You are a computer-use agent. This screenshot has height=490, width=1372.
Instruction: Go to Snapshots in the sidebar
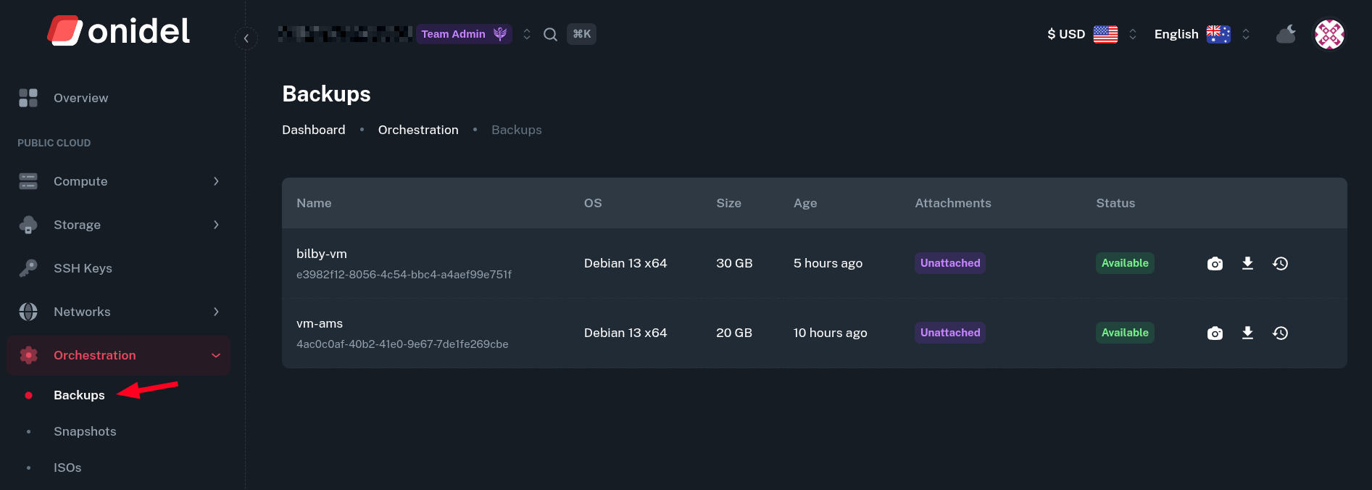point(85,431)
